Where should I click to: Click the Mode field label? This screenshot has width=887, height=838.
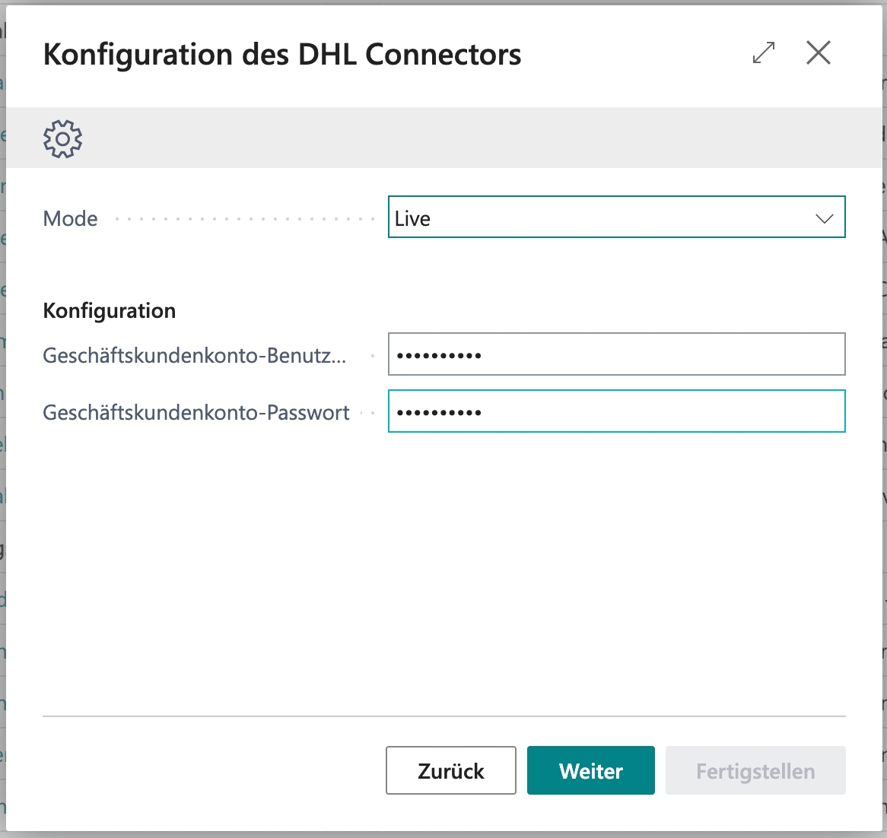pos(71,219)
